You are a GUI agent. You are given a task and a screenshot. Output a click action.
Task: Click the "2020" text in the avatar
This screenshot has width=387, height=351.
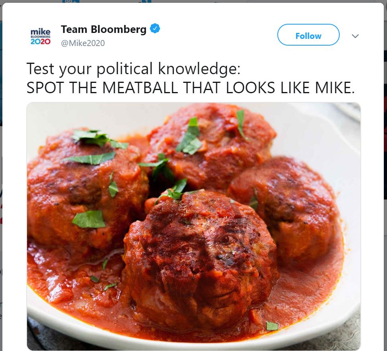(x=41, y=41)
